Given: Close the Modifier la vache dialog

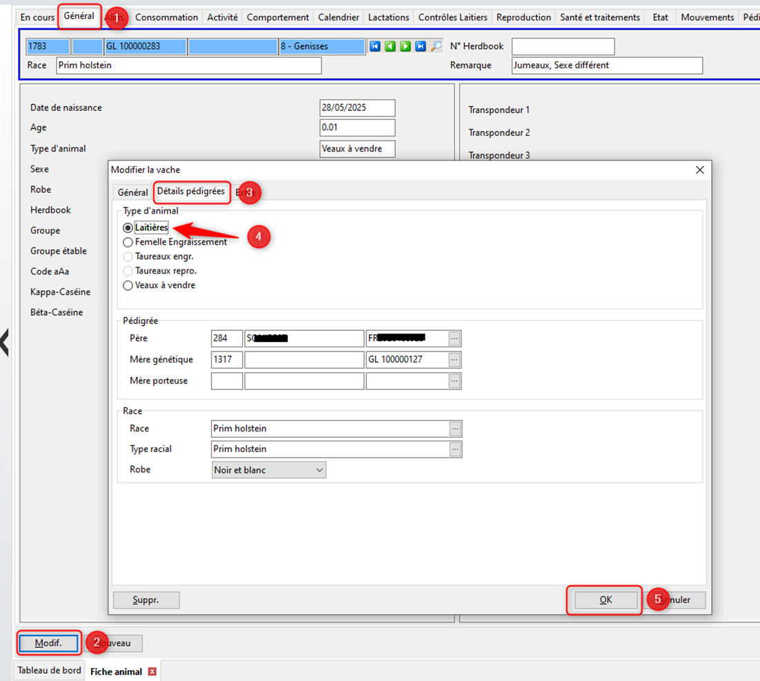Looking at the screenshot, I should [699, 170].
